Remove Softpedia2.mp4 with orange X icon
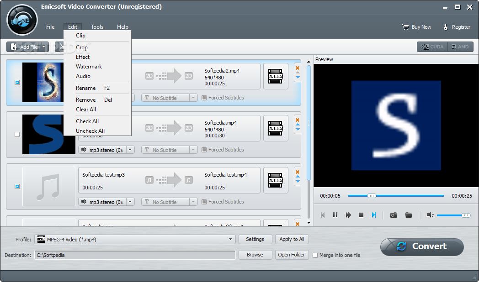The width and height of the screenshot is (479, 282). tap(298, 68)
